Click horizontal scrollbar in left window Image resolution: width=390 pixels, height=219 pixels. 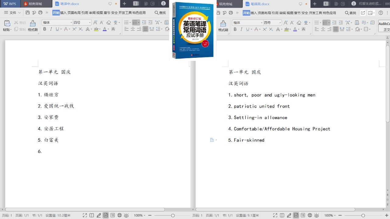pos(85,210)
